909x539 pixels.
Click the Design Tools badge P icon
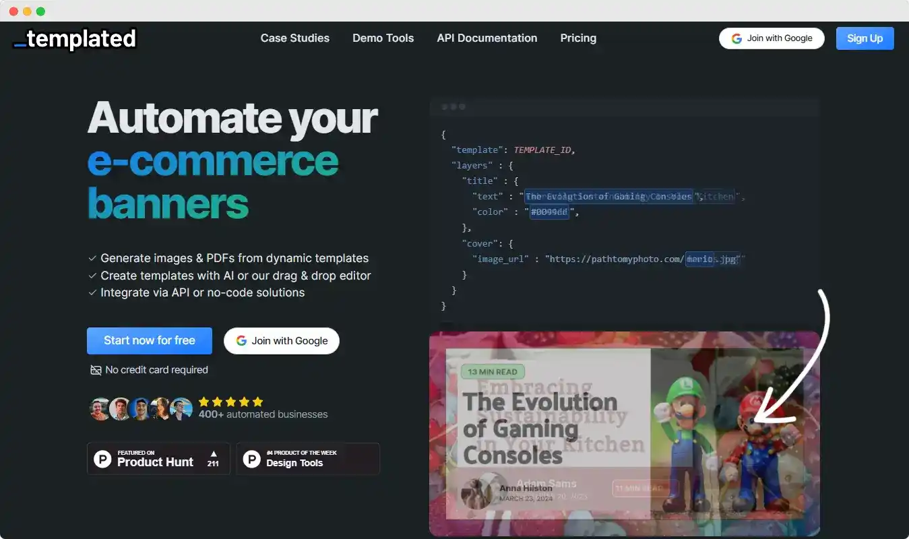[x=251, y=459]
